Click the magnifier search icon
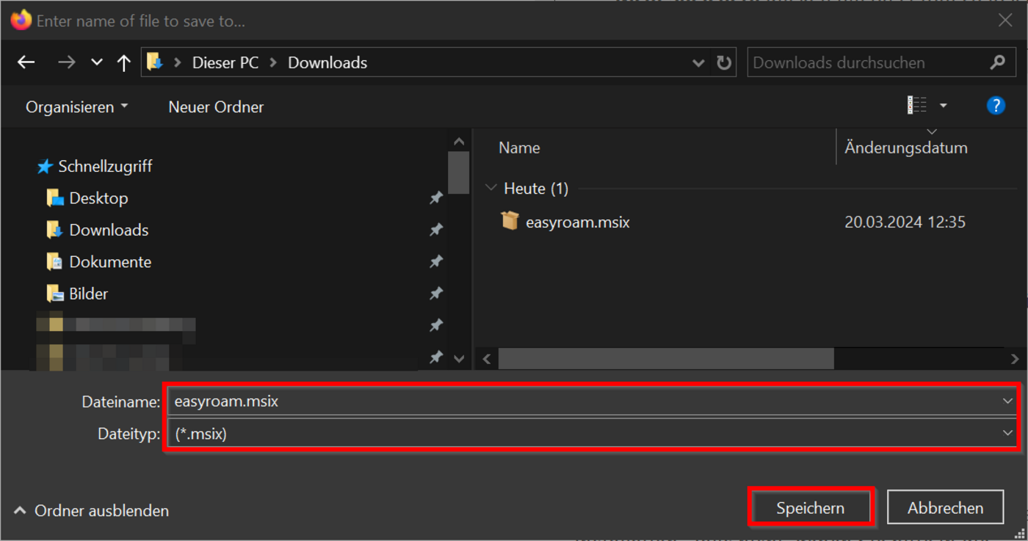 coord(997,62)
